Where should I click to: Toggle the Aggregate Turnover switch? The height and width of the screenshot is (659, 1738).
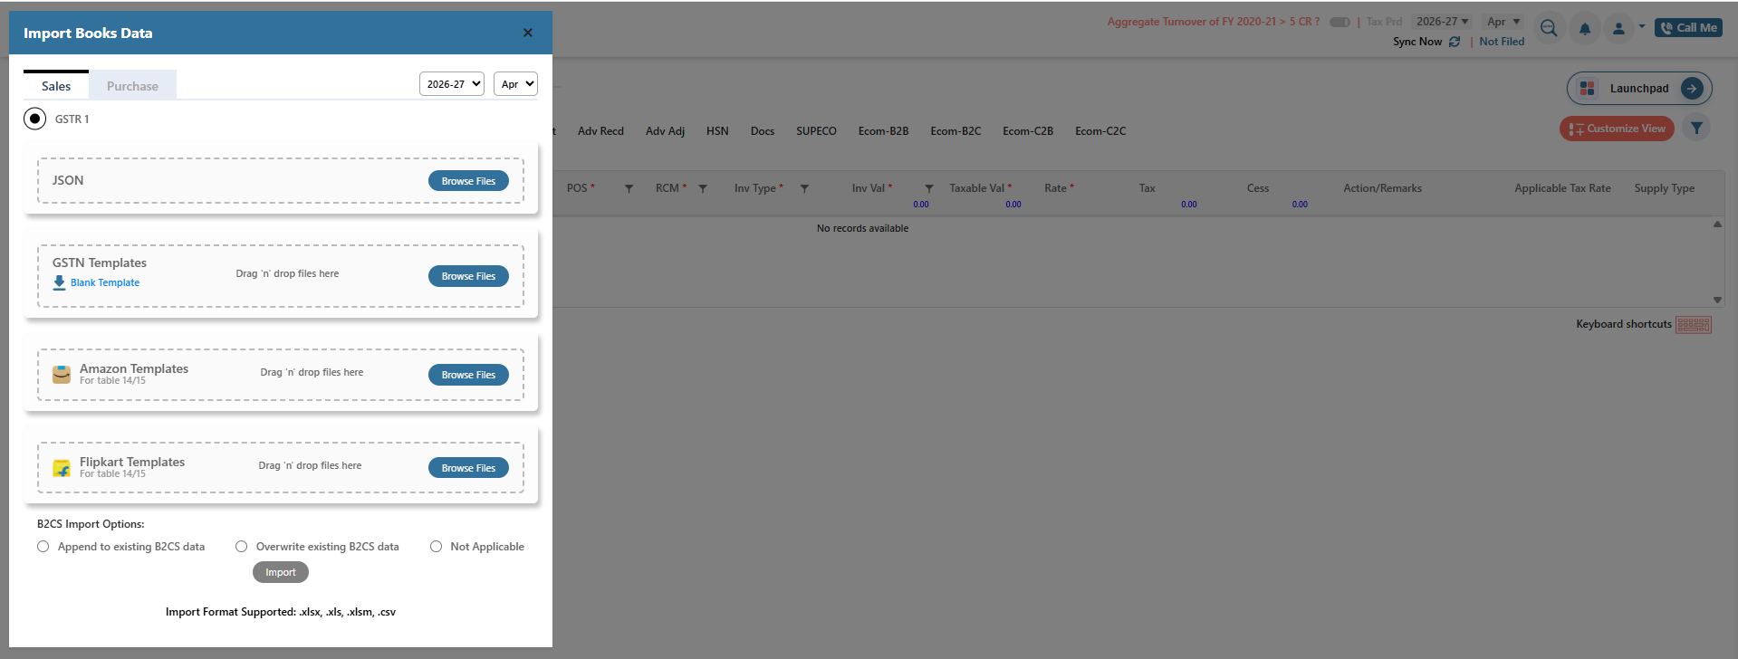click(1340, 22)
